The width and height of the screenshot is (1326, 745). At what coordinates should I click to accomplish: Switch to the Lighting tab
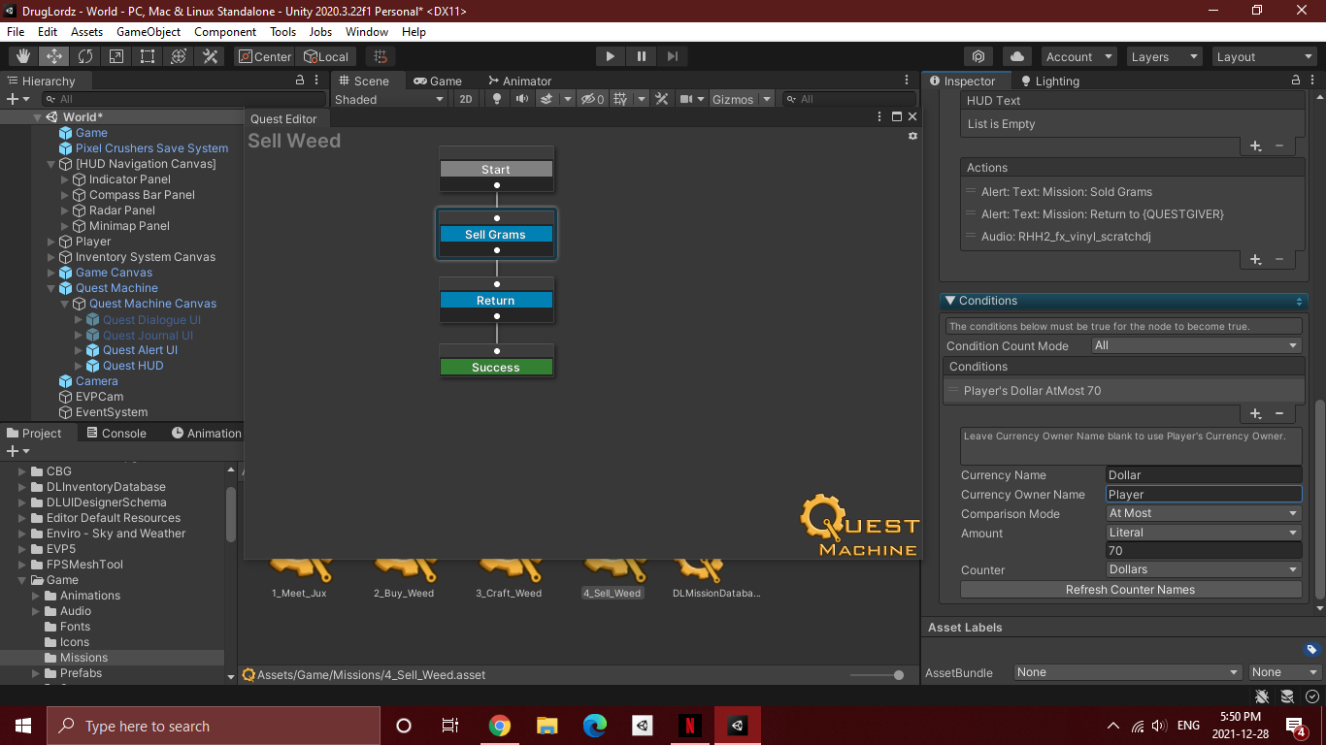(x=1049, y=81)
